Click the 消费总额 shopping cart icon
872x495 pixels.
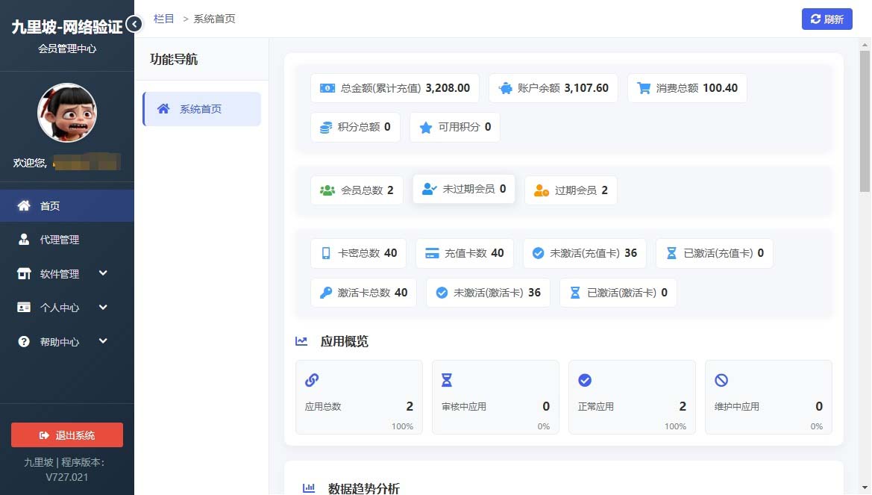click(x=642, y=87)
